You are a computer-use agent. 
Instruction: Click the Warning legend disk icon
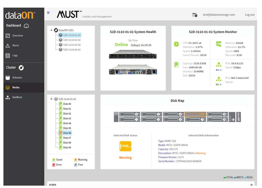pos(75,160)
